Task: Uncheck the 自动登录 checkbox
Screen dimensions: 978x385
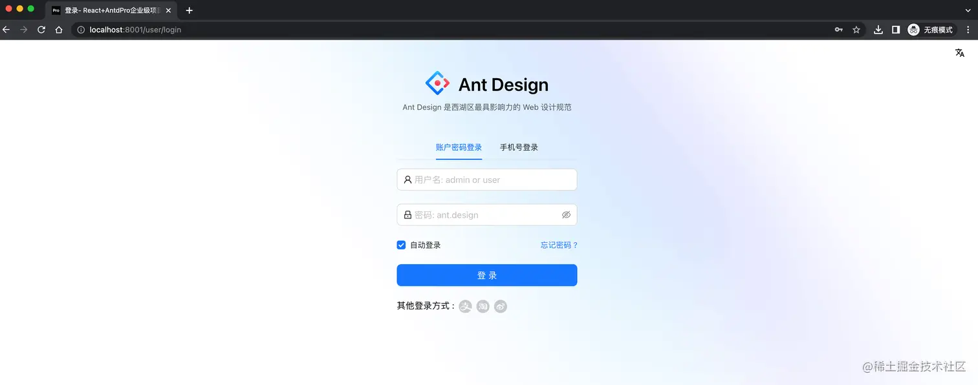Action: pyautogui.click(x=401, y=245)
